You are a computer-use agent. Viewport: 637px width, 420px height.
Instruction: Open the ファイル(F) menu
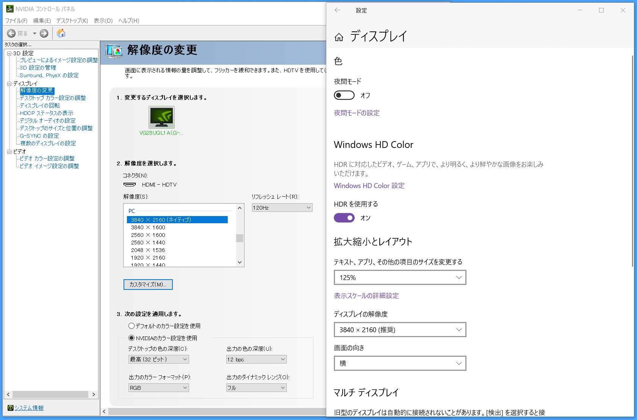click(16, 20)
